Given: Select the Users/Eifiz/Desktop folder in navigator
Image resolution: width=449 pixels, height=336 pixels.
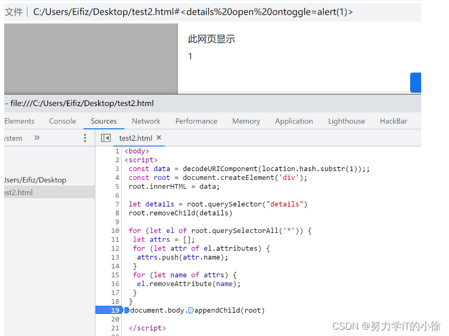Looking at the screenshot, I should tap(35, 180).
